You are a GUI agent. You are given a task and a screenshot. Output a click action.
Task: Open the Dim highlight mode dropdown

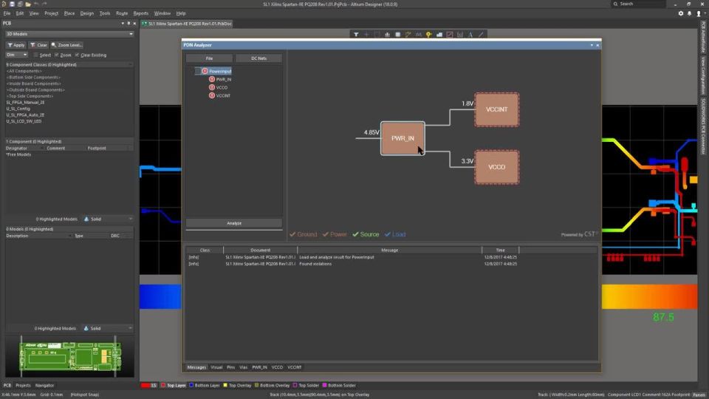click(17, 55)
